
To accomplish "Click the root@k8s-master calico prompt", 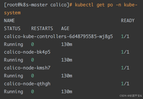I will pyautogui.click(x=38, y=5).
